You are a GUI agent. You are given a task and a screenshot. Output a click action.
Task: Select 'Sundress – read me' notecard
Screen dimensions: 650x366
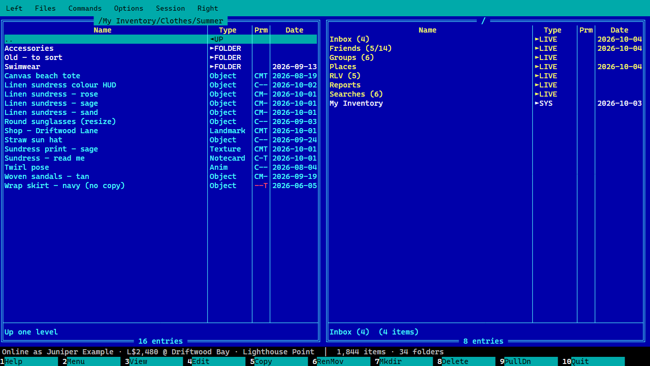pos(160,158)
